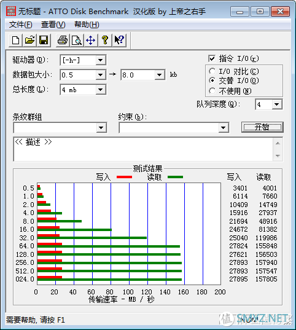The width and height of the screenshot is (296, 330).
Task: Open the 查看(V) menu
Action: pyautogui.click(x=53, y=25)
